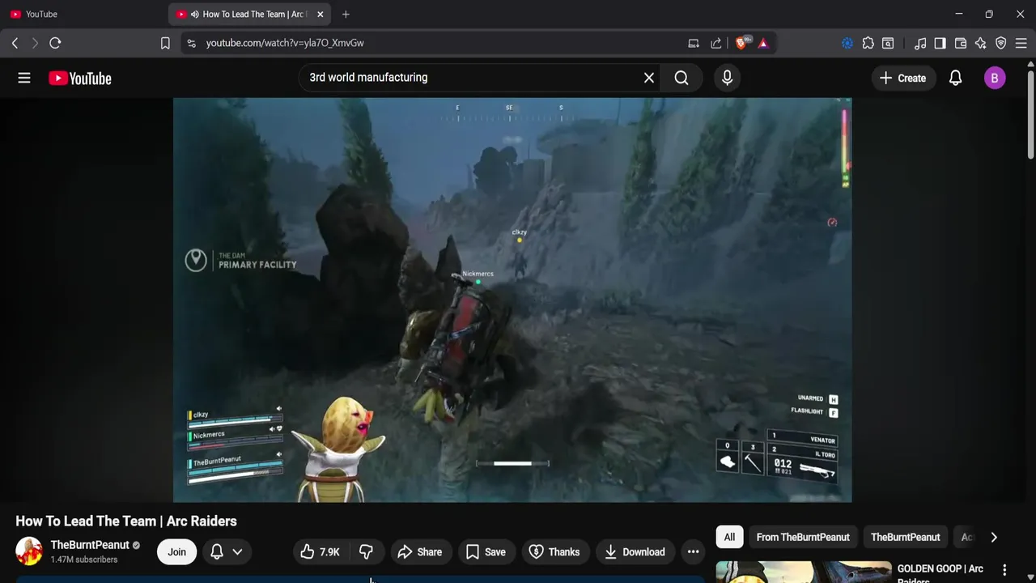Open account avatar menu

(x=995, y=78)
